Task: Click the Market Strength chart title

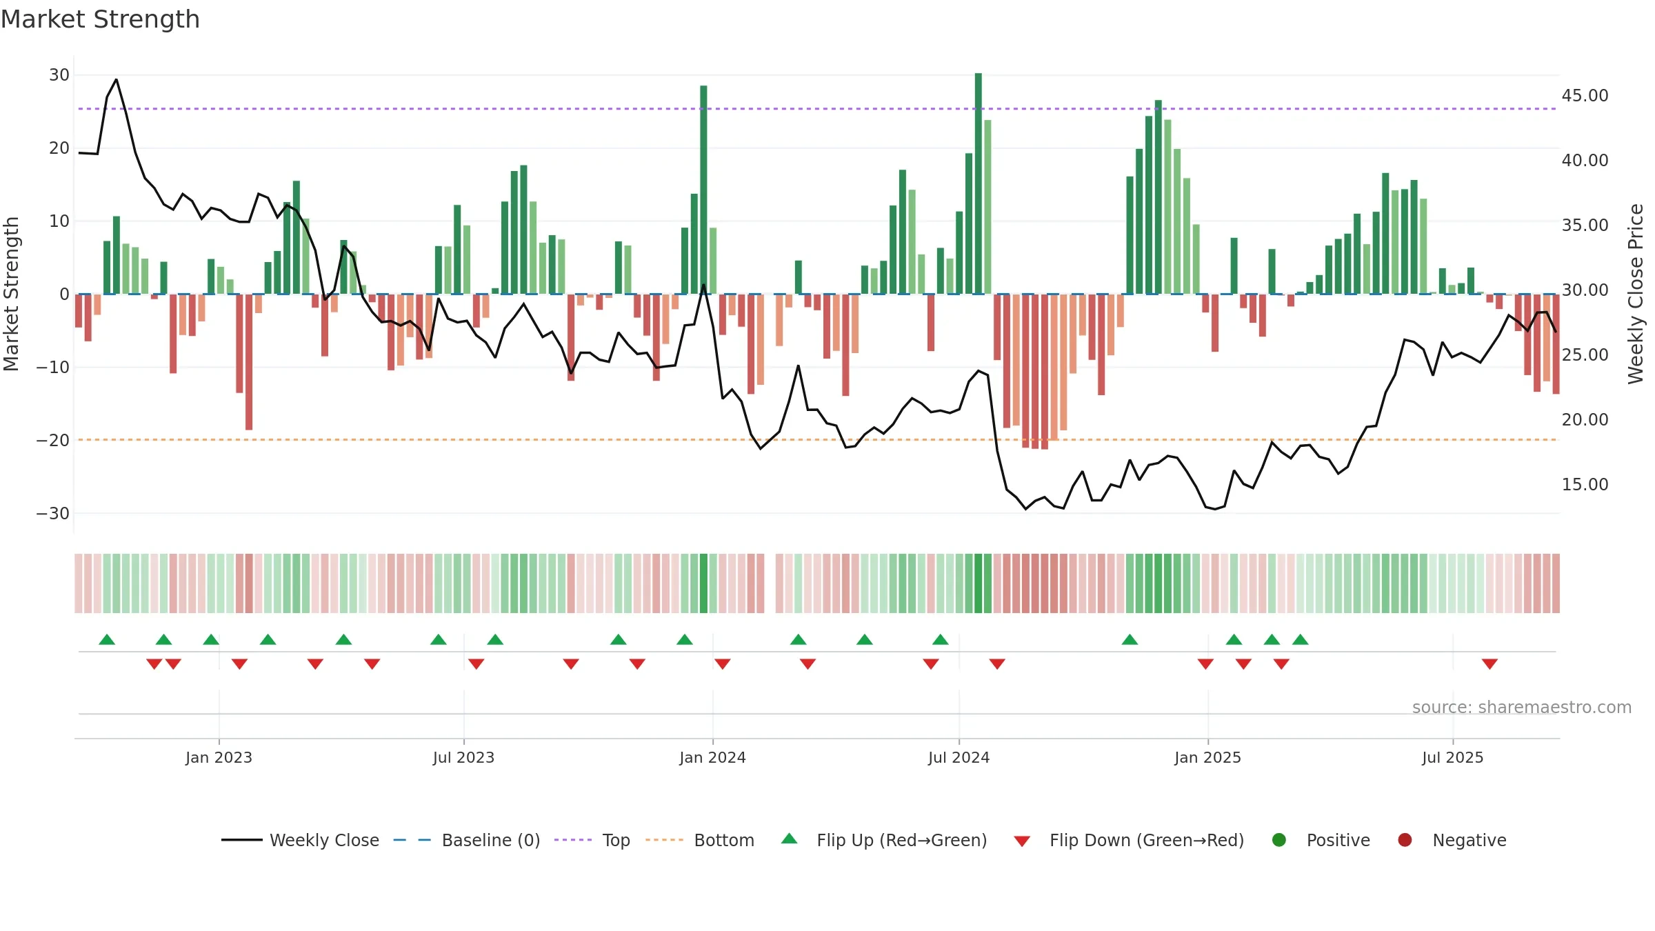Action: pyautogui.click(x=100, y=19)
